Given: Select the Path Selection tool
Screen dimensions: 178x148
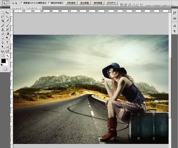Looking at the screenshot, I should click(x=2, y=47).
